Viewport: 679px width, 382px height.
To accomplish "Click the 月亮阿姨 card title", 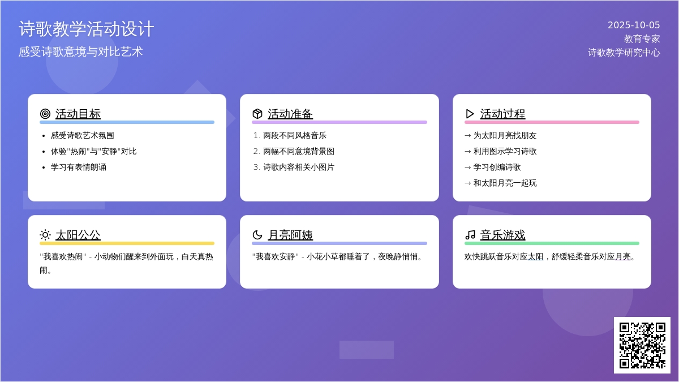I will [290, 235].
